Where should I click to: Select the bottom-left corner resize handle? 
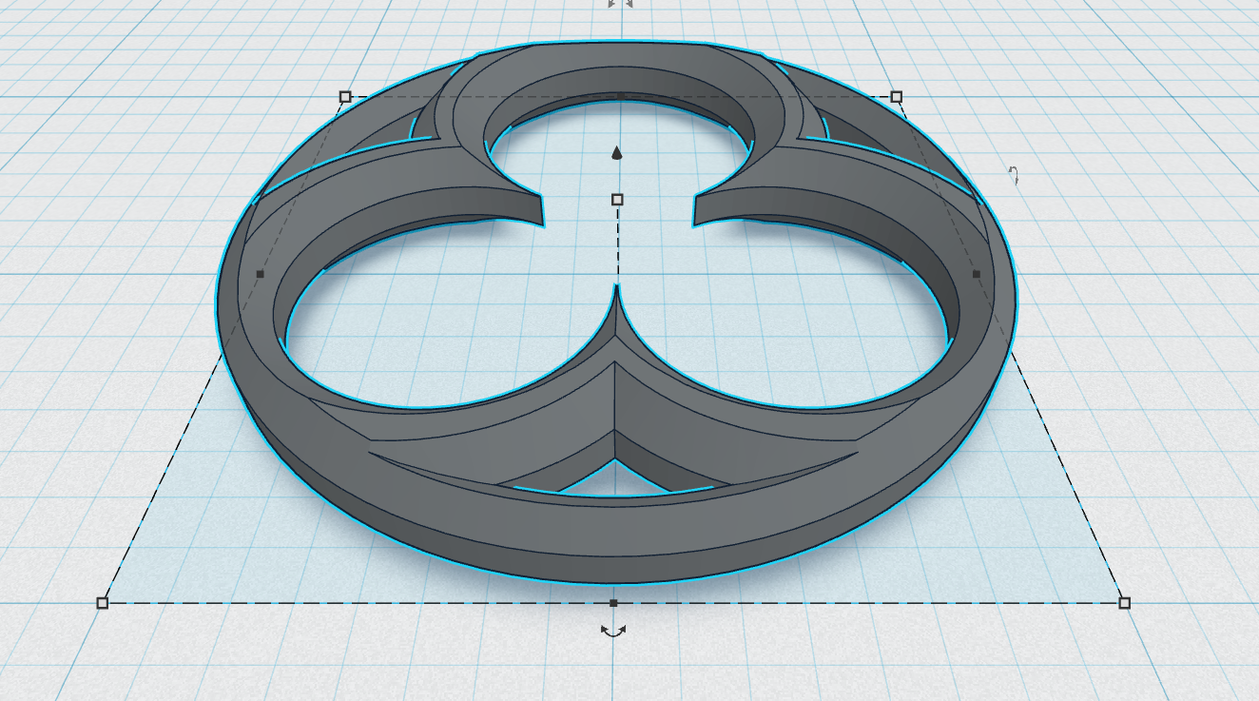coord(103,603)
